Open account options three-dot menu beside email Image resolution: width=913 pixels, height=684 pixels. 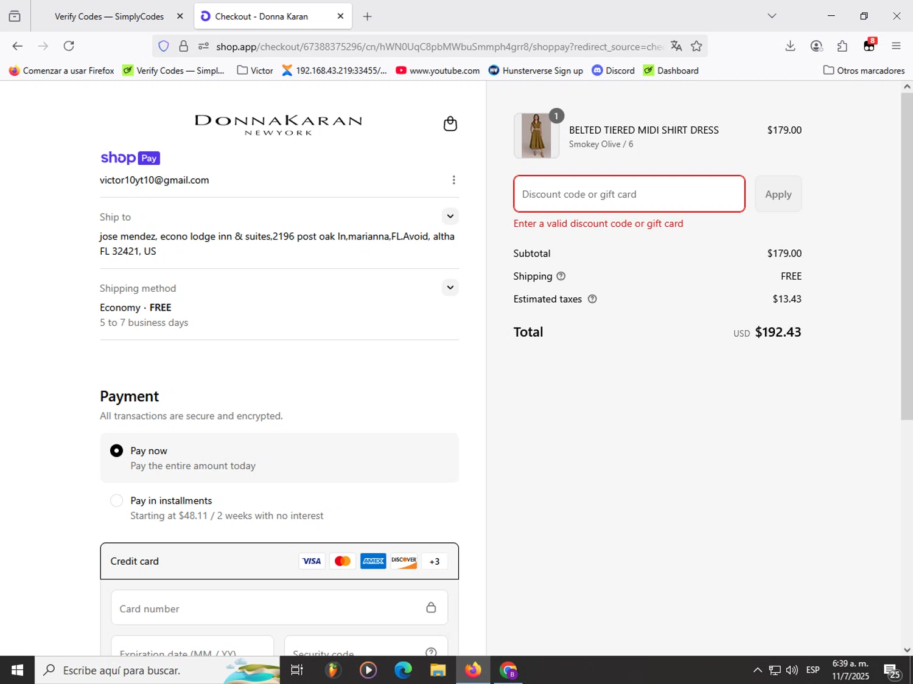(x=453, y=180)
